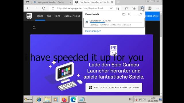Open the tab actions menu icon

tap(28, 2)
